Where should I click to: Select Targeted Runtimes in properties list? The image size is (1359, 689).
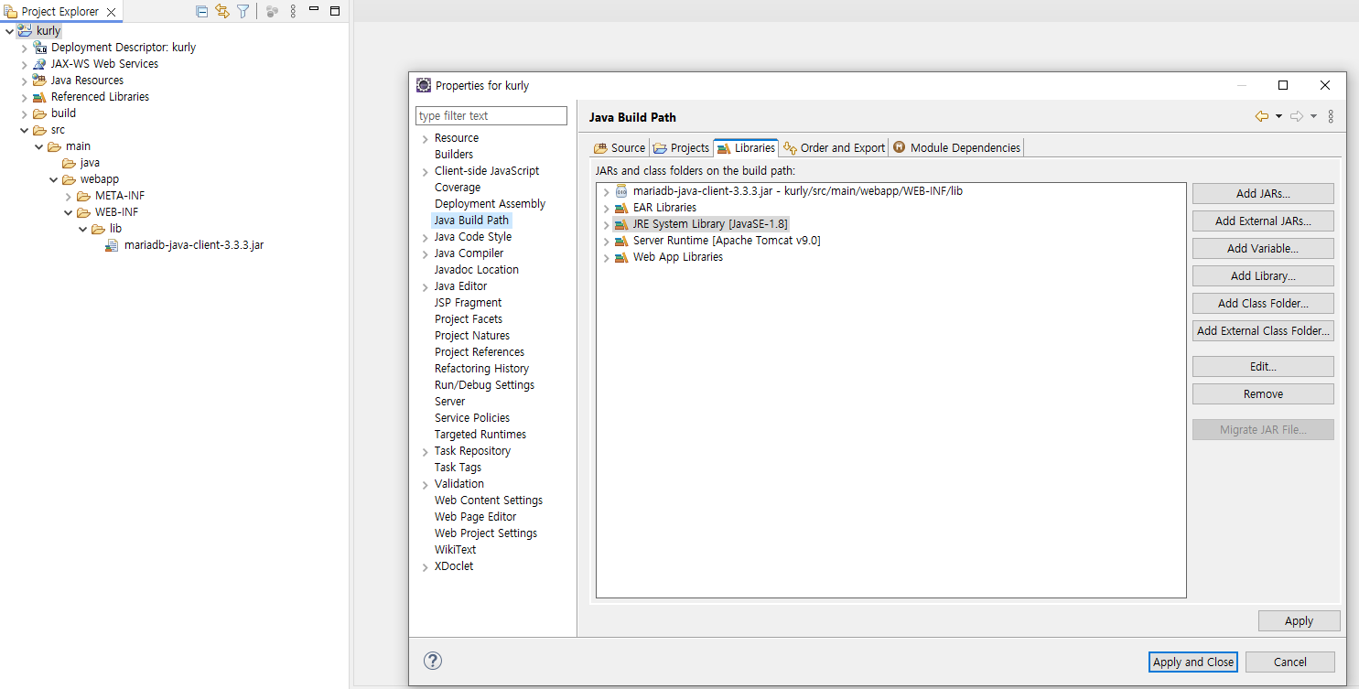pos(480,435)
